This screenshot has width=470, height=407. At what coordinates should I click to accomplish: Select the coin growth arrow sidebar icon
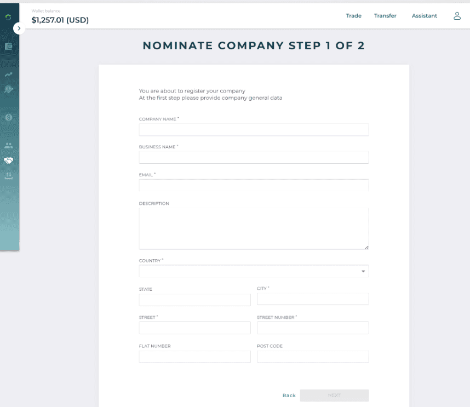pos(8,89)
